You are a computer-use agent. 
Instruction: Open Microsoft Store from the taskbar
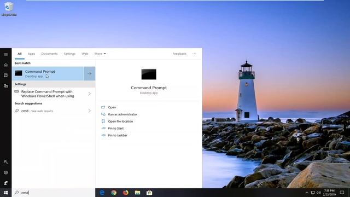pyautogui.click(x=149, y=193)
